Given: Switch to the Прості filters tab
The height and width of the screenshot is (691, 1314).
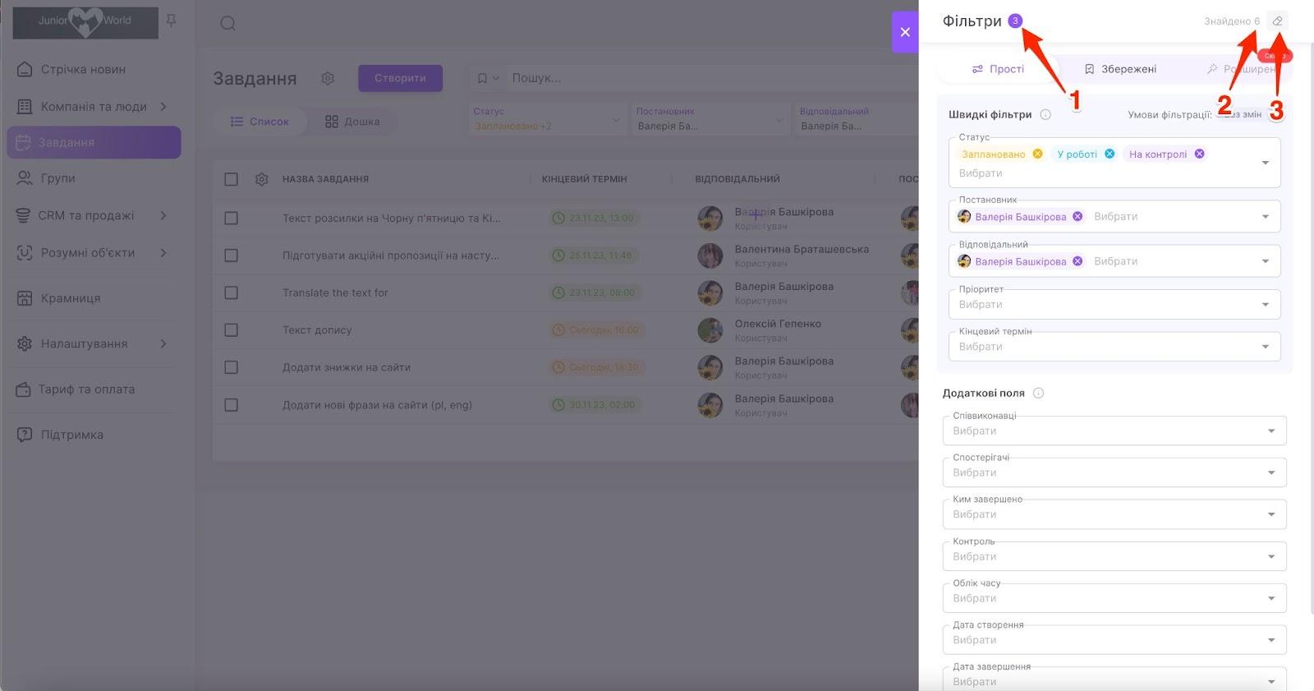Looking at the screenshot, I should pos(998,69).
